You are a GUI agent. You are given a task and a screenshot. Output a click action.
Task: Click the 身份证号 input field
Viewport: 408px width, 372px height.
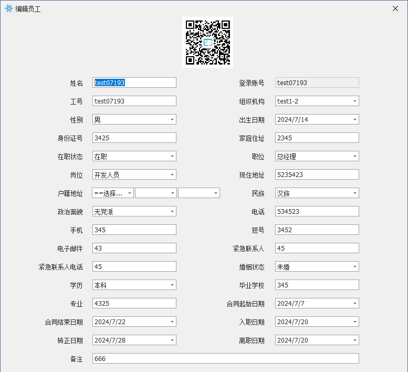tap(134, 138)
